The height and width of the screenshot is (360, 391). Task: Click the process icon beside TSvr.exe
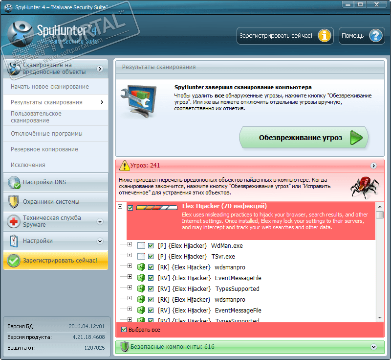[141, 256]
